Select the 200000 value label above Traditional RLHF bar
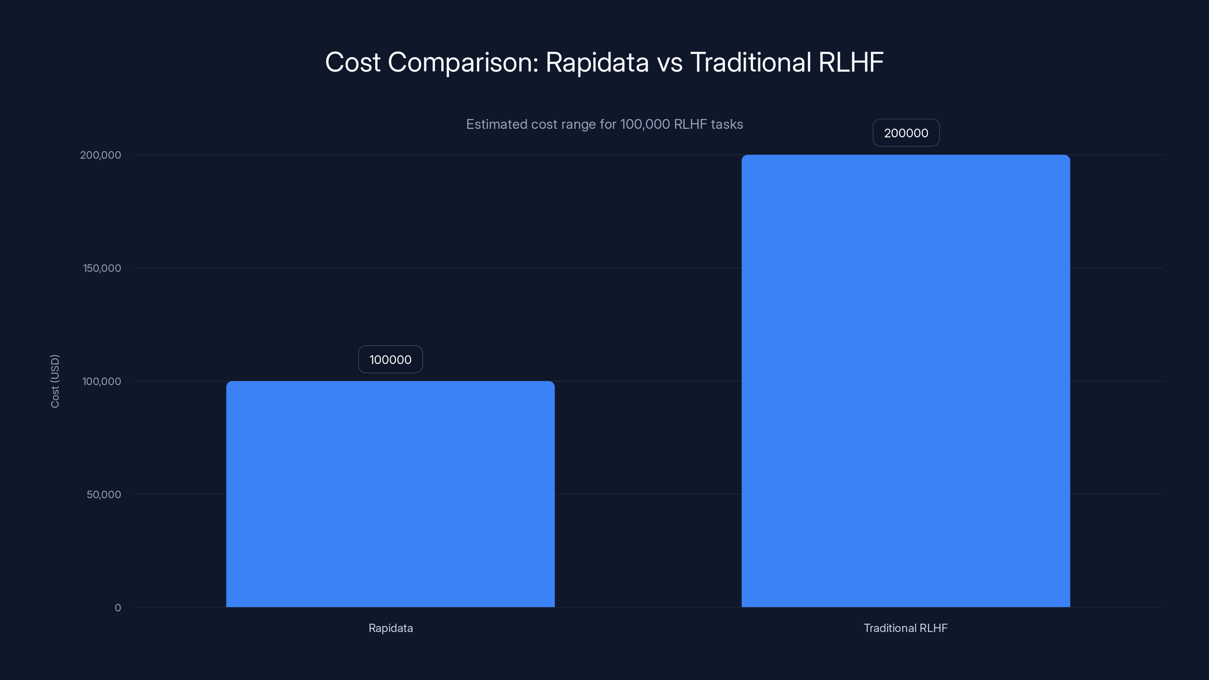Viewport: 1209px width, 680px height. click(x=905, y=133)
